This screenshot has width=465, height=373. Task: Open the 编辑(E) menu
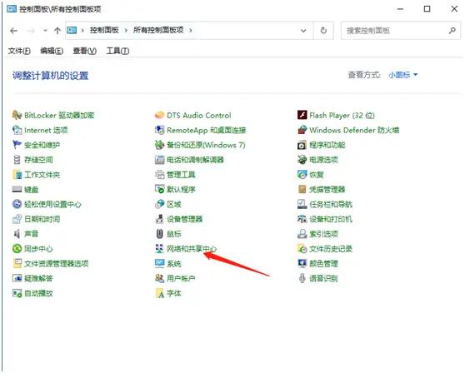(x=52, y=51)
